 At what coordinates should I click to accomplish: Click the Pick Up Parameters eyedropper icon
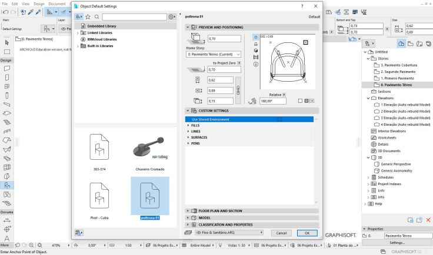31,12
